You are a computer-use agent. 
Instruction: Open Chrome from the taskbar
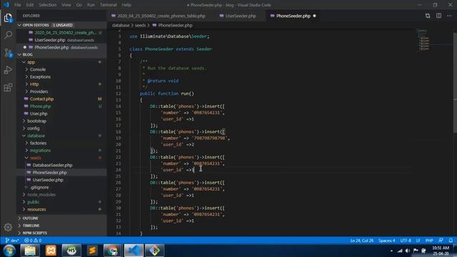(113, 251)
